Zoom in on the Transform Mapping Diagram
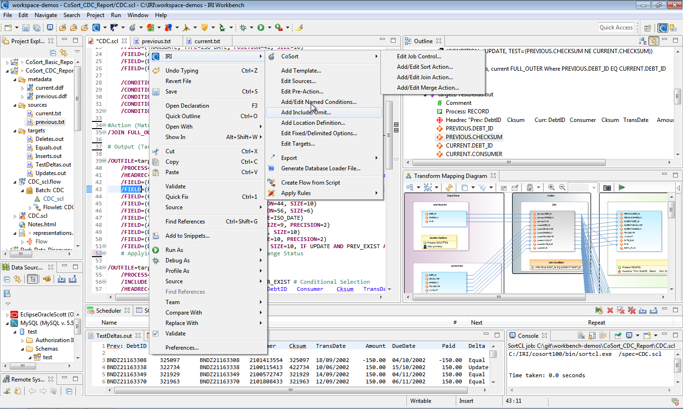Screen dimensions: 683x409 tap(551, 187)
